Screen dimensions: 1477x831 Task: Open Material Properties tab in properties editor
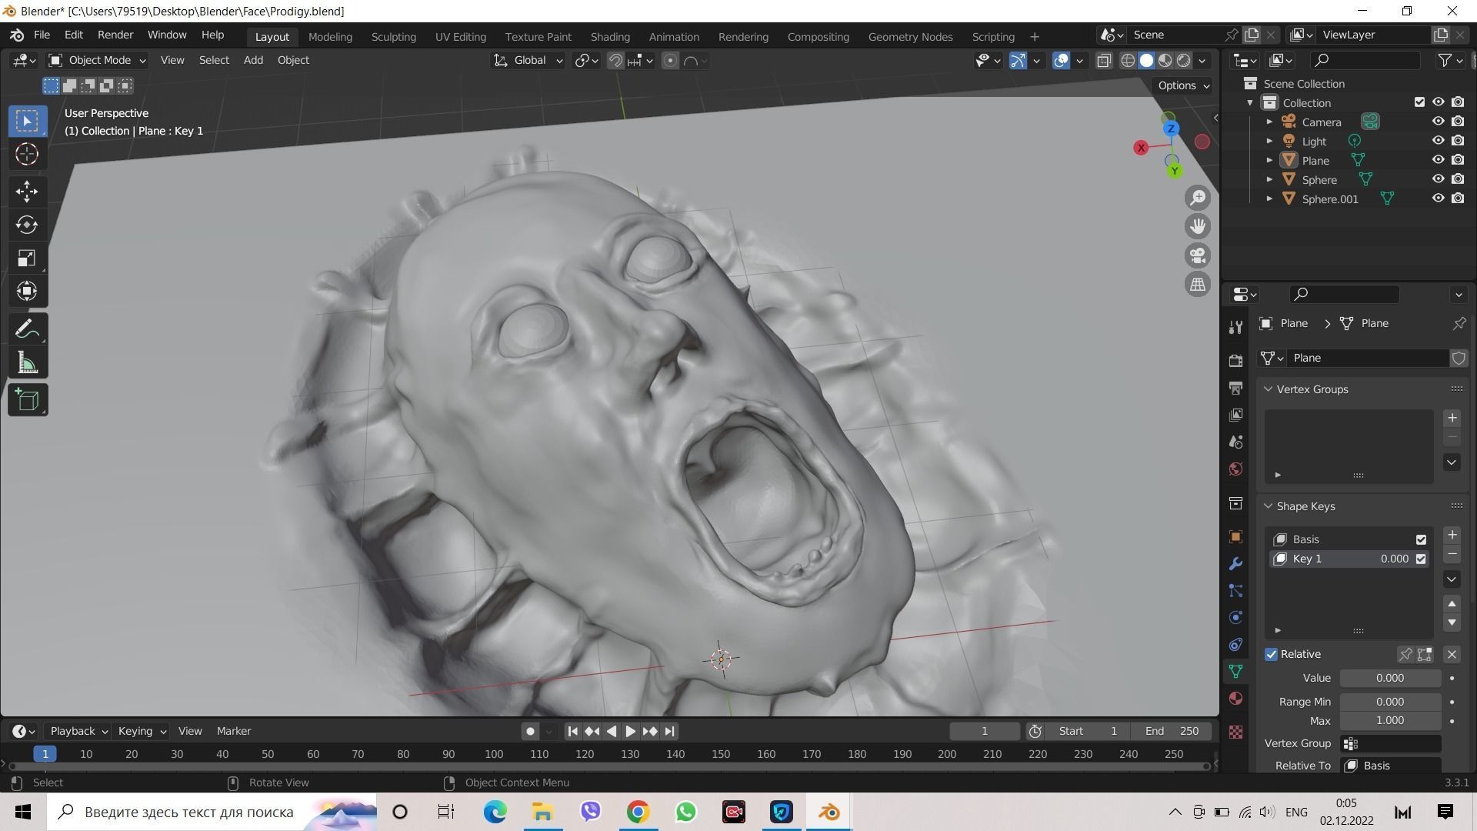[1235, 699]
